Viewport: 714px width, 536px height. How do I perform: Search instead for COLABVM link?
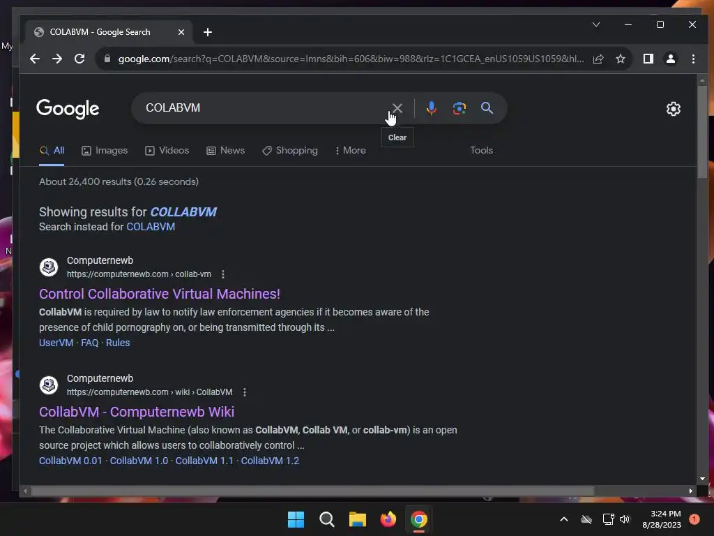tap(151, 227)
